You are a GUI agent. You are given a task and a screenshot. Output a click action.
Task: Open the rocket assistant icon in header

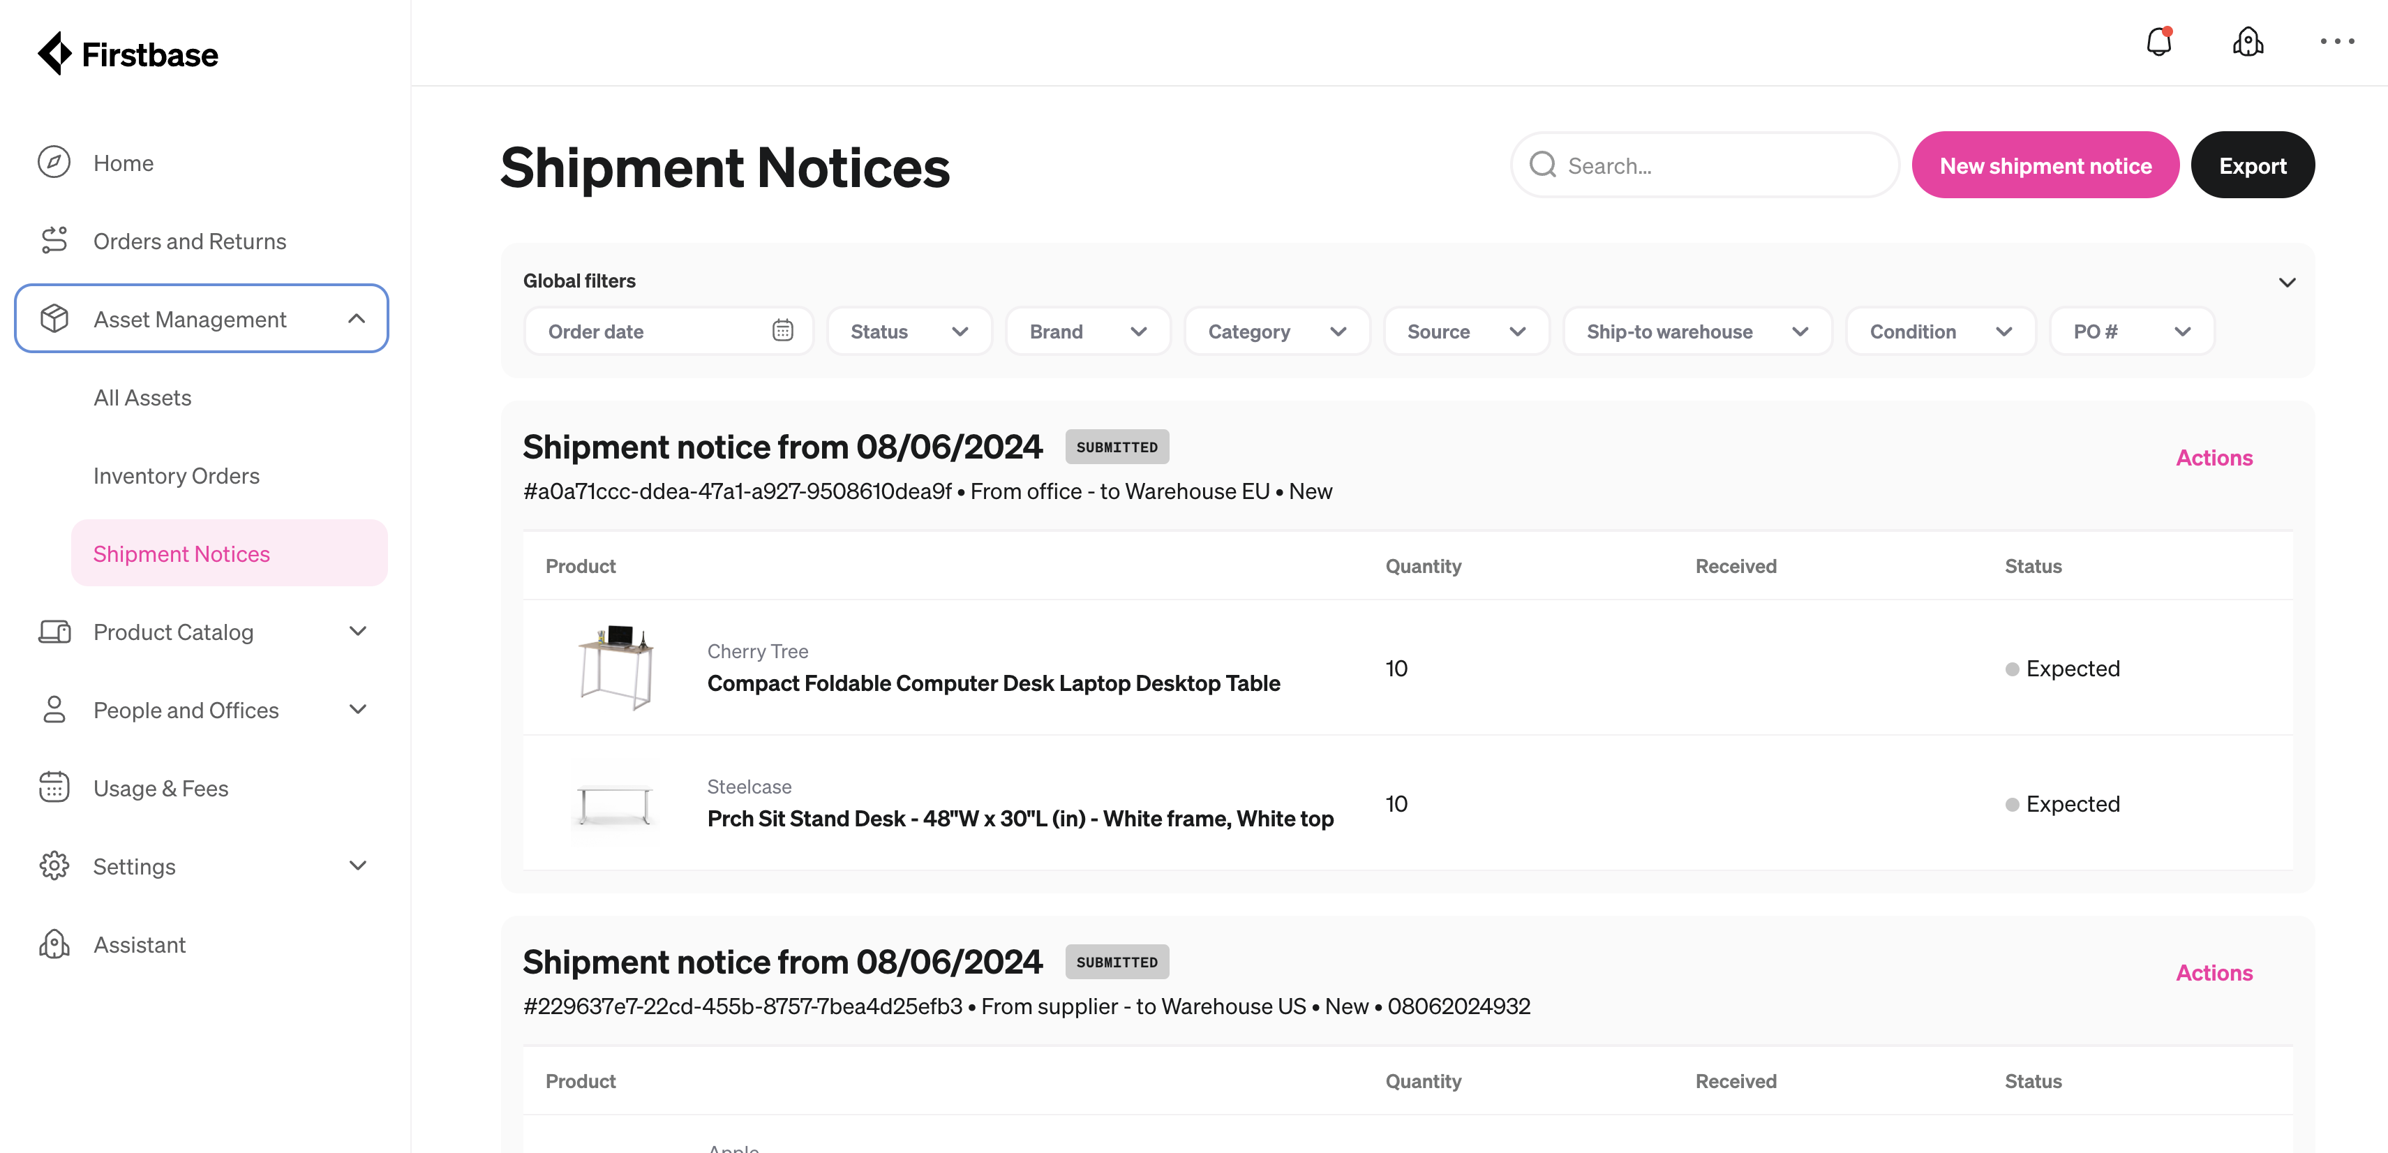(2248, 42)
